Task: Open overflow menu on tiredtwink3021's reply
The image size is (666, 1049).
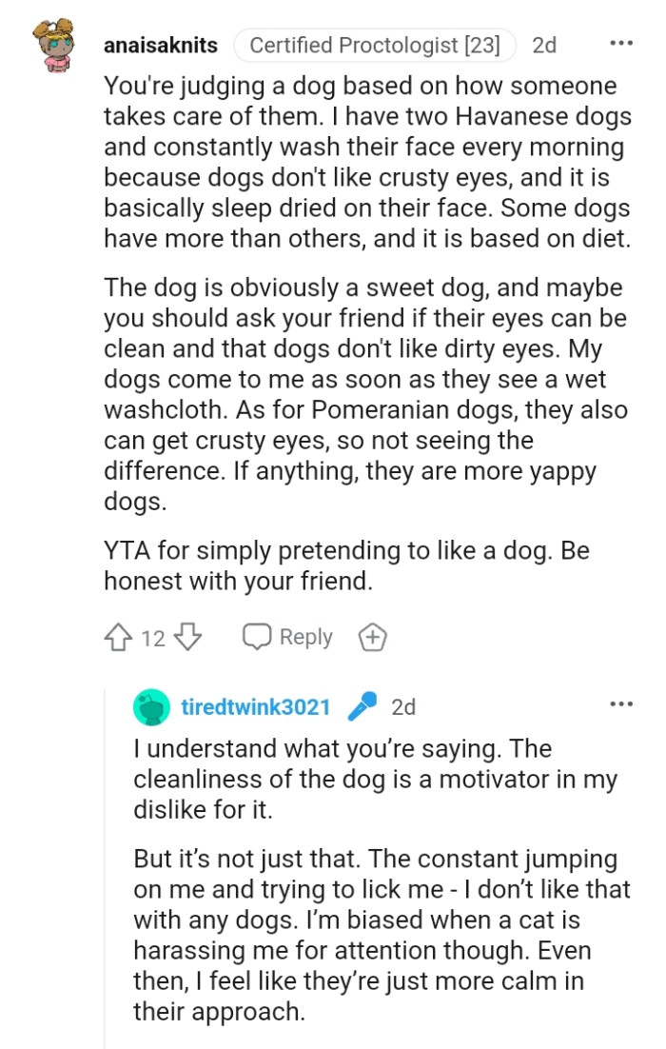Action: click(620, 703)
